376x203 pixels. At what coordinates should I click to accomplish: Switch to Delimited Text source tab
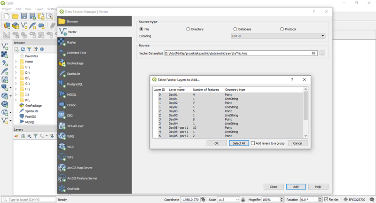pyautogui.click(x=94, y=53)
